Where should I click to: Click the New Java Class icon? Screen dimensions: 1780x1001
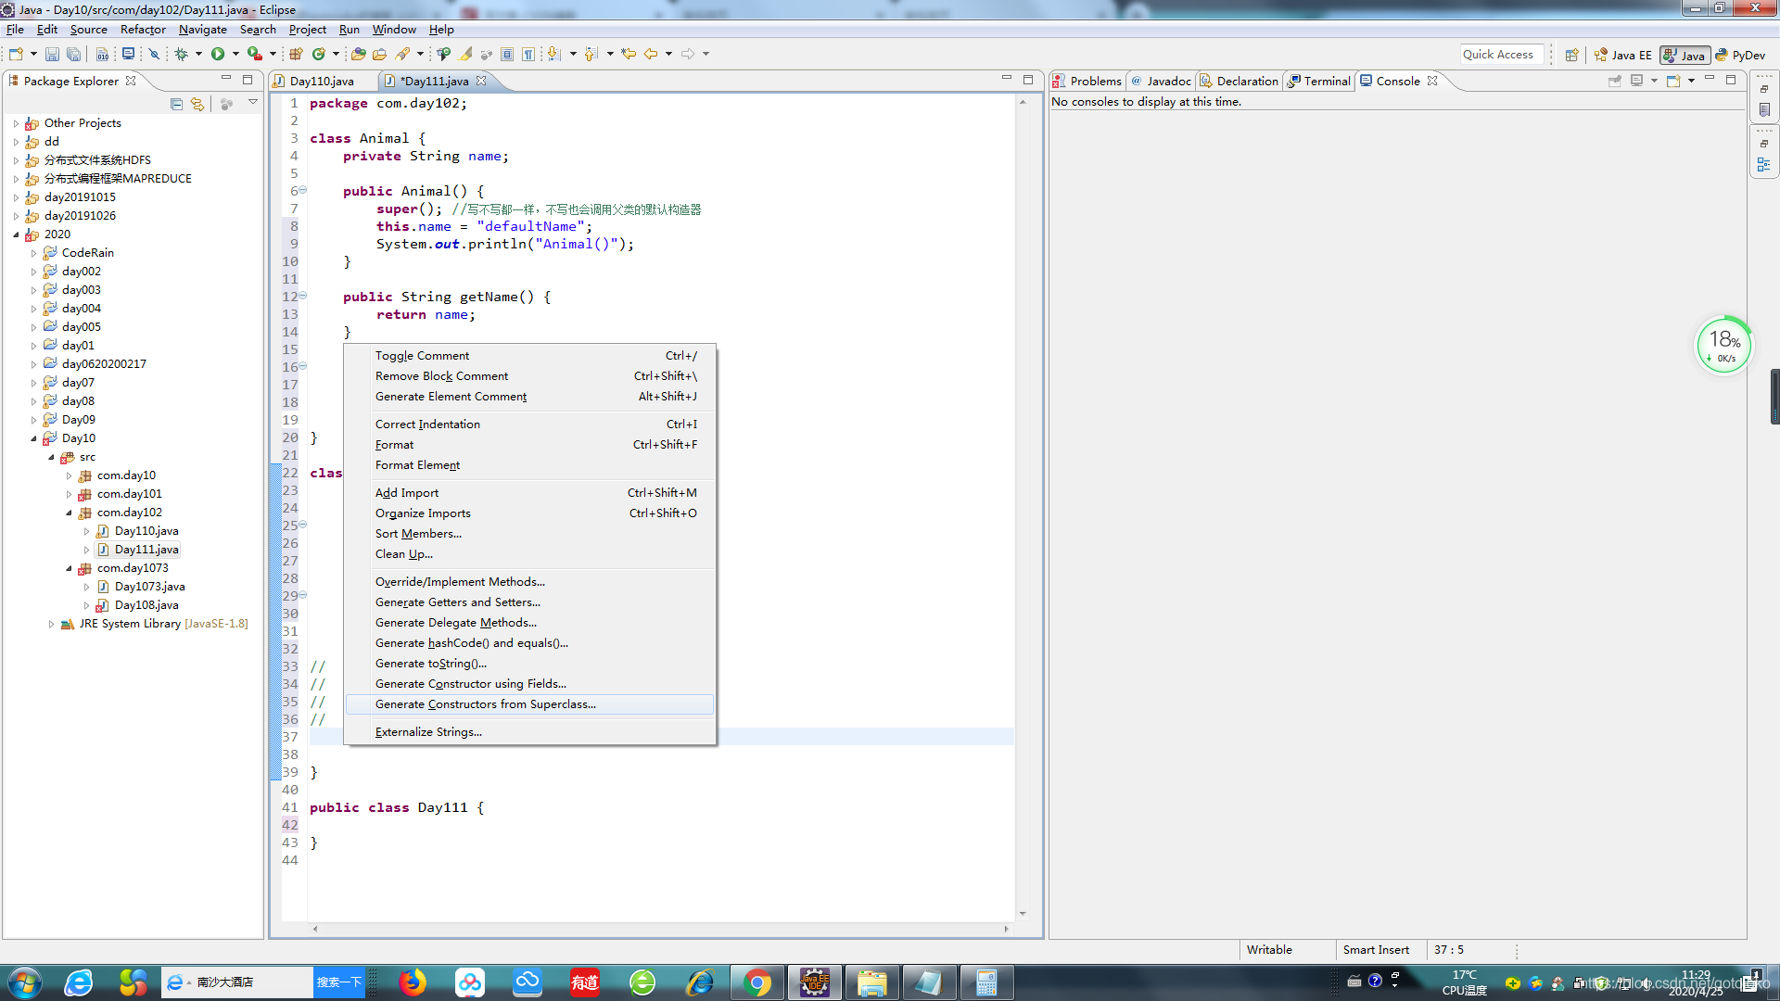pos(319,54)
